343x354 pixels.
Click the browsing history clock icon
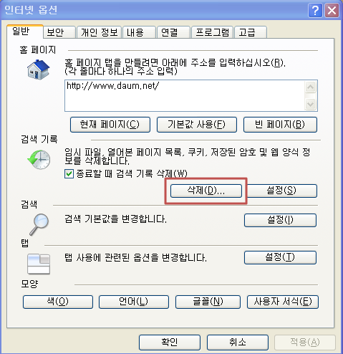click(39, 160)
